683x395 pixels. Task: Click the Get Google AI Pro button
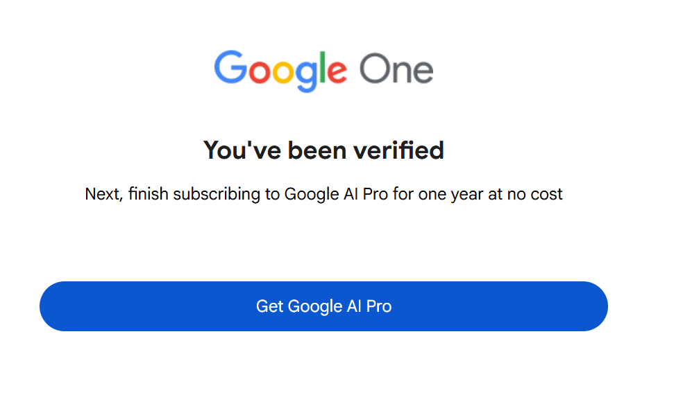tap(323, 306)
